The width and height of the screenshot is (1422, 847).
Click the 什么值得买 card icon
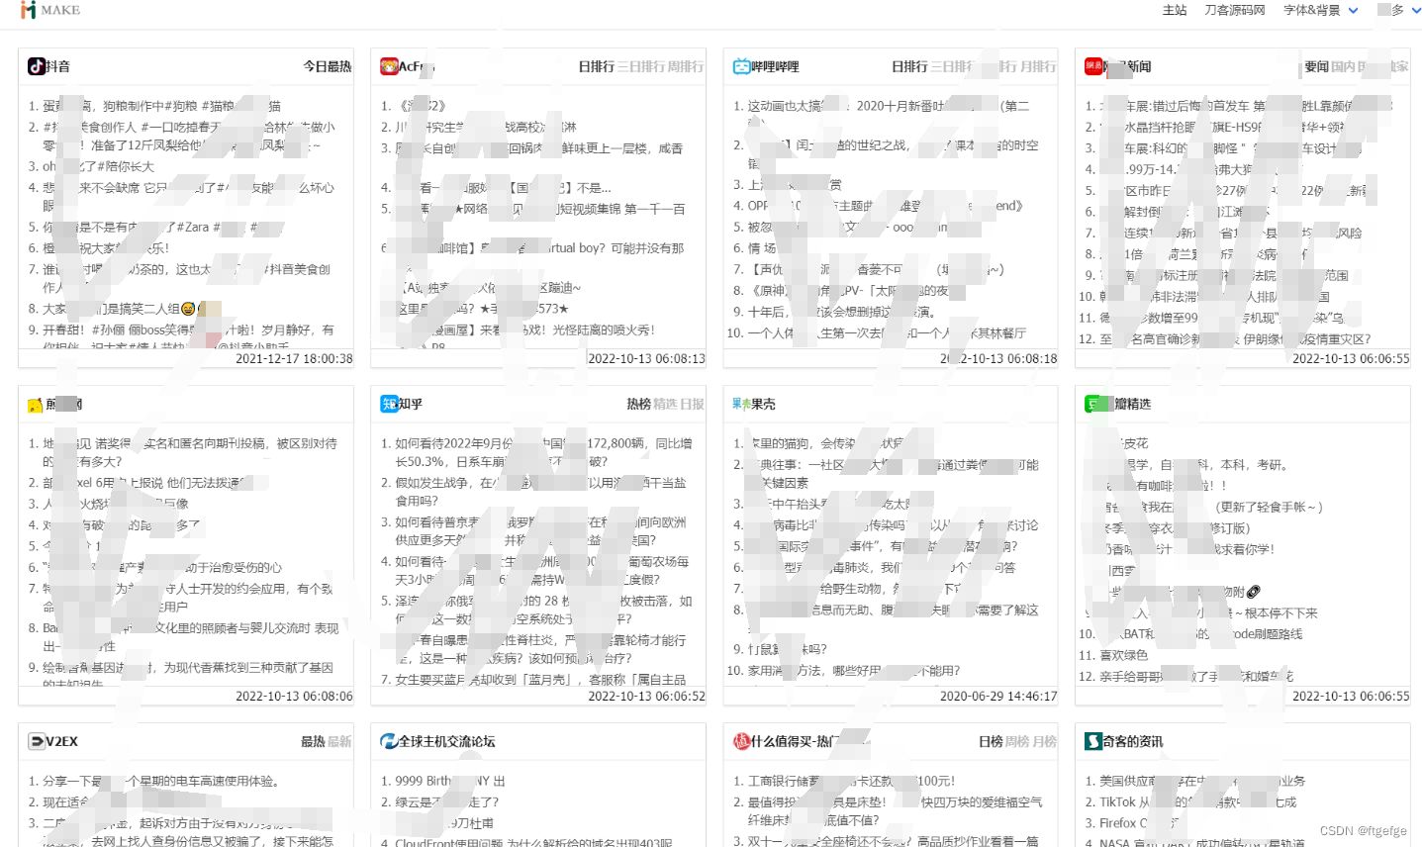click(x=738, y=740)
